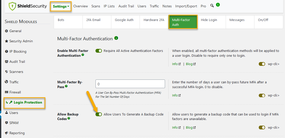Switch to the 2FA Email tab
The height and width of the screenshot is (138, 285).
[97, 22]
